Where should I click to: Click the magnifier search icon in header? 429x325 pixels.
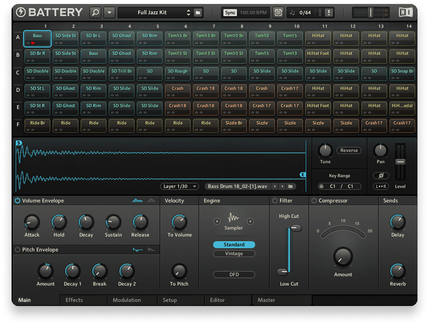click(95, 13)
